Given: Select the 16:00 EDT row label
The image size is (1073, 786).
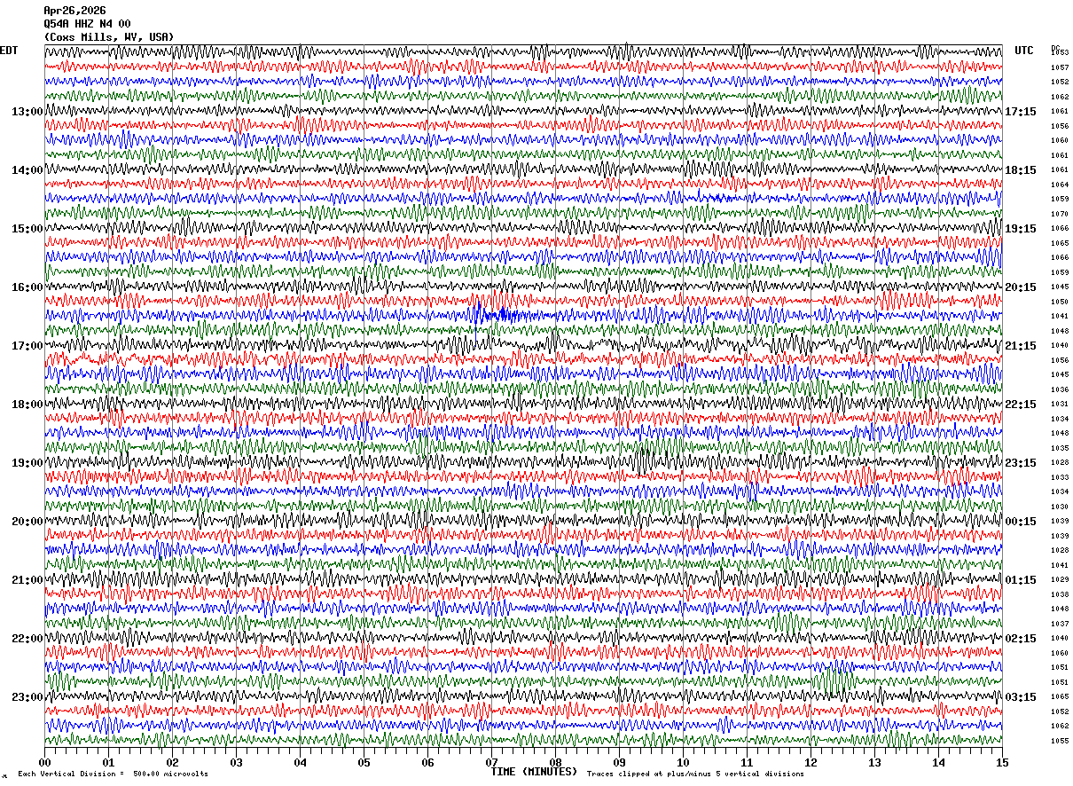Looking at the screenshot, I should tap(27, 287).
